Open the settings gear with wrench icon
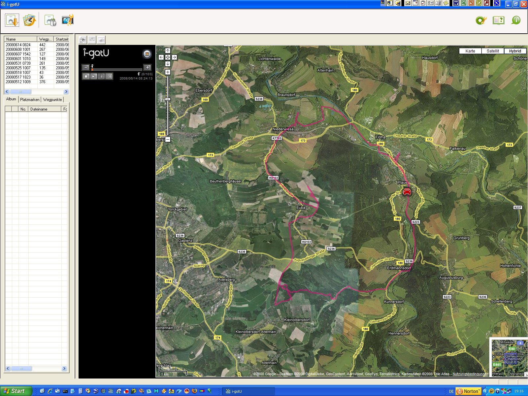Image resolution: width=528 pixels, height=396 pixels. [481, 20]
